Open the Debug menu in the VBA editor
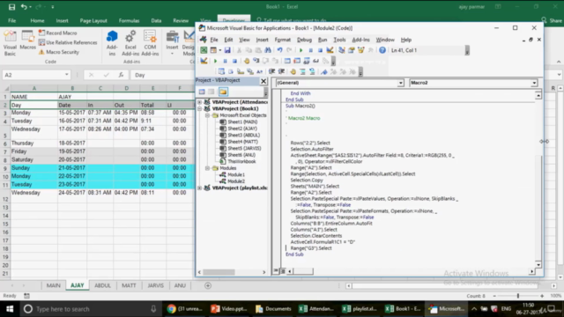This screenshot has height=317, width=564. coord(304,40)
